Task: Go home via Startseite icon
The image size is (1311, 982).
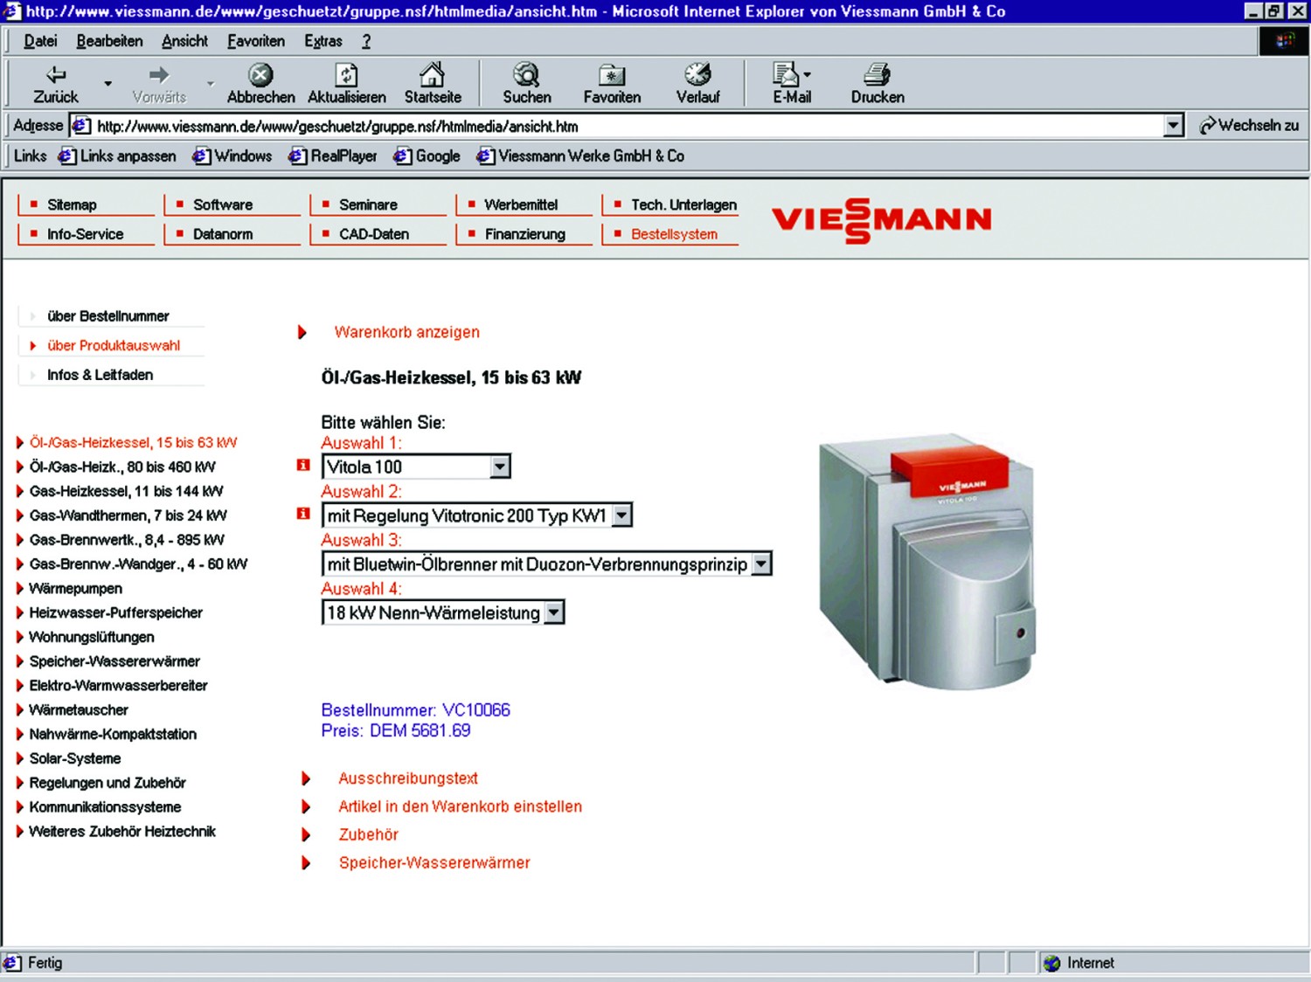Action: (432, 74)
